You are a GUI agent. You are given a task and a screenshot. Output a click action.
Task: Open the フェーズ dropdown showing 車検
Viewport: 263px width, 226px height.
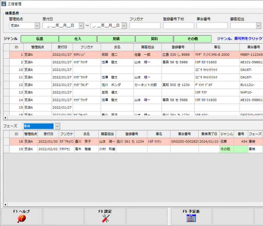(x=57, y=126)
